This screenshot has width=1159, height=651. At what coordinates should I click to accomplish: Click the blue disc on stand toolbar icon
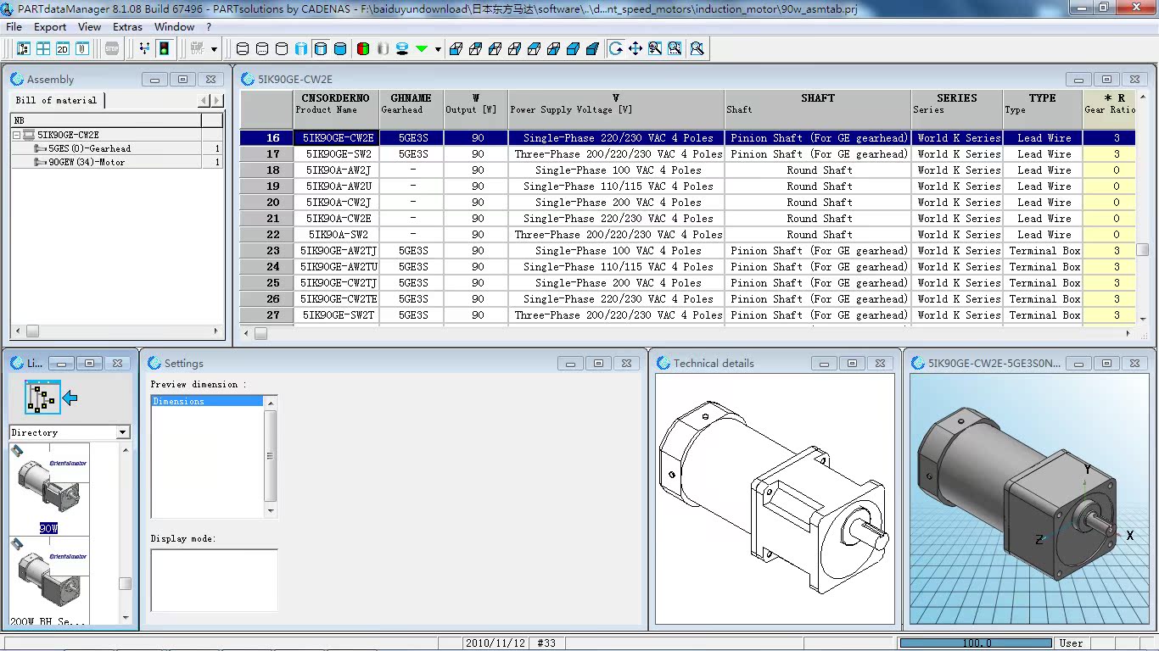click(402, 49)
